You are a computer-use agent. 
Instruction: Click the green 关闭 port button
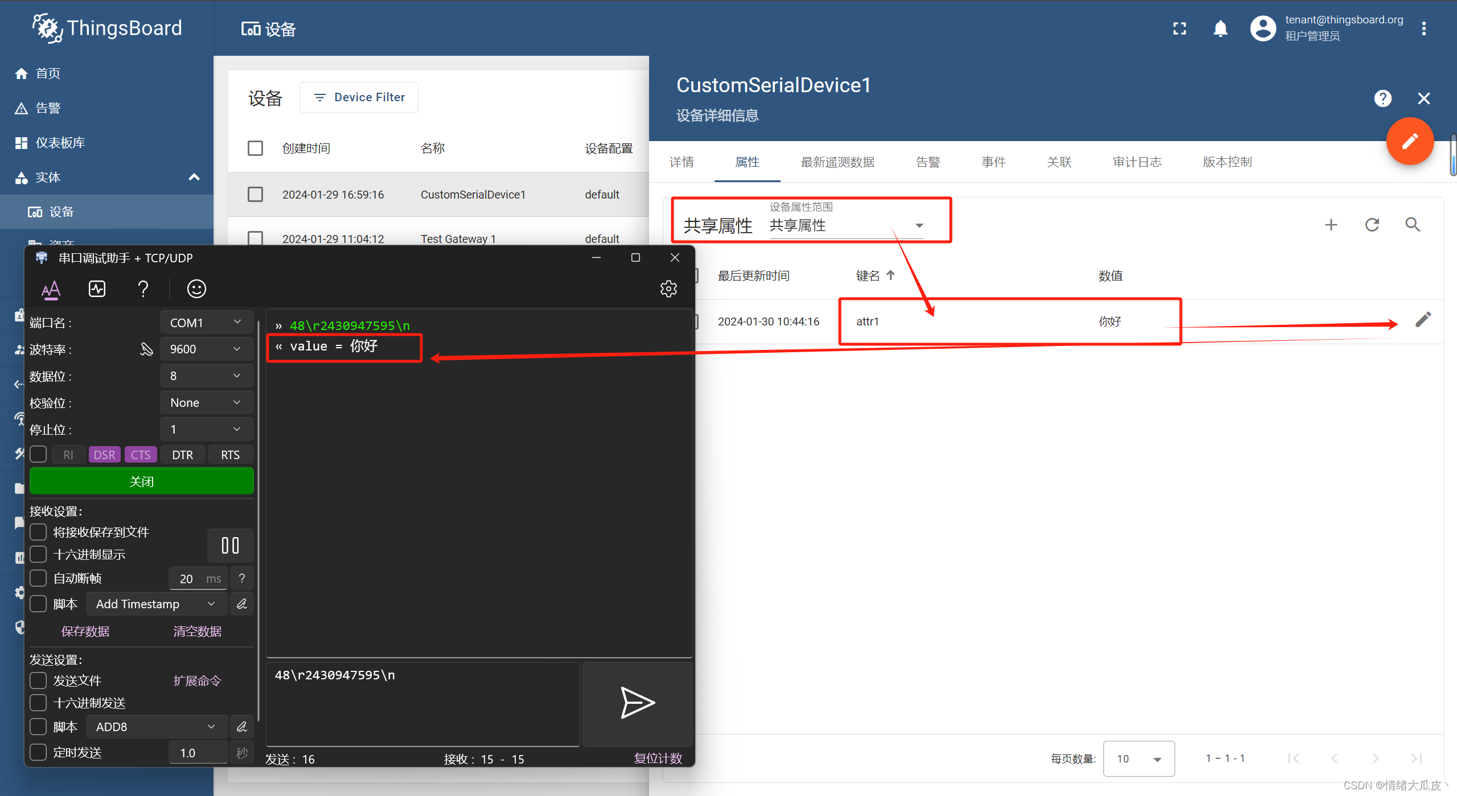141,481
